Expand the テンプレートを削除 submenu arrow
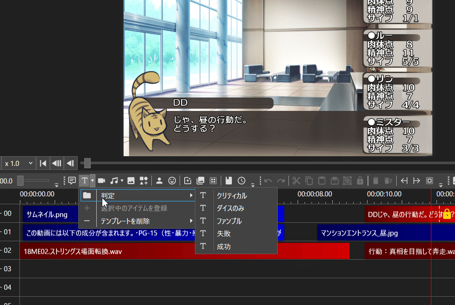The image size is (455, 305). [x=191, y=221]
